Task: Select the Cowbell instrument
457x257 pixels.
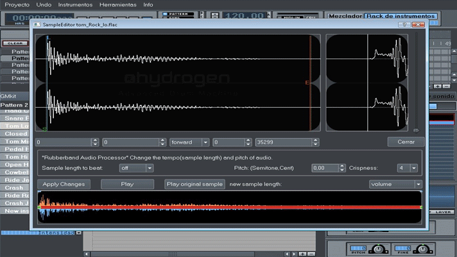Action: pyautogui.click(x=15, y=172)
